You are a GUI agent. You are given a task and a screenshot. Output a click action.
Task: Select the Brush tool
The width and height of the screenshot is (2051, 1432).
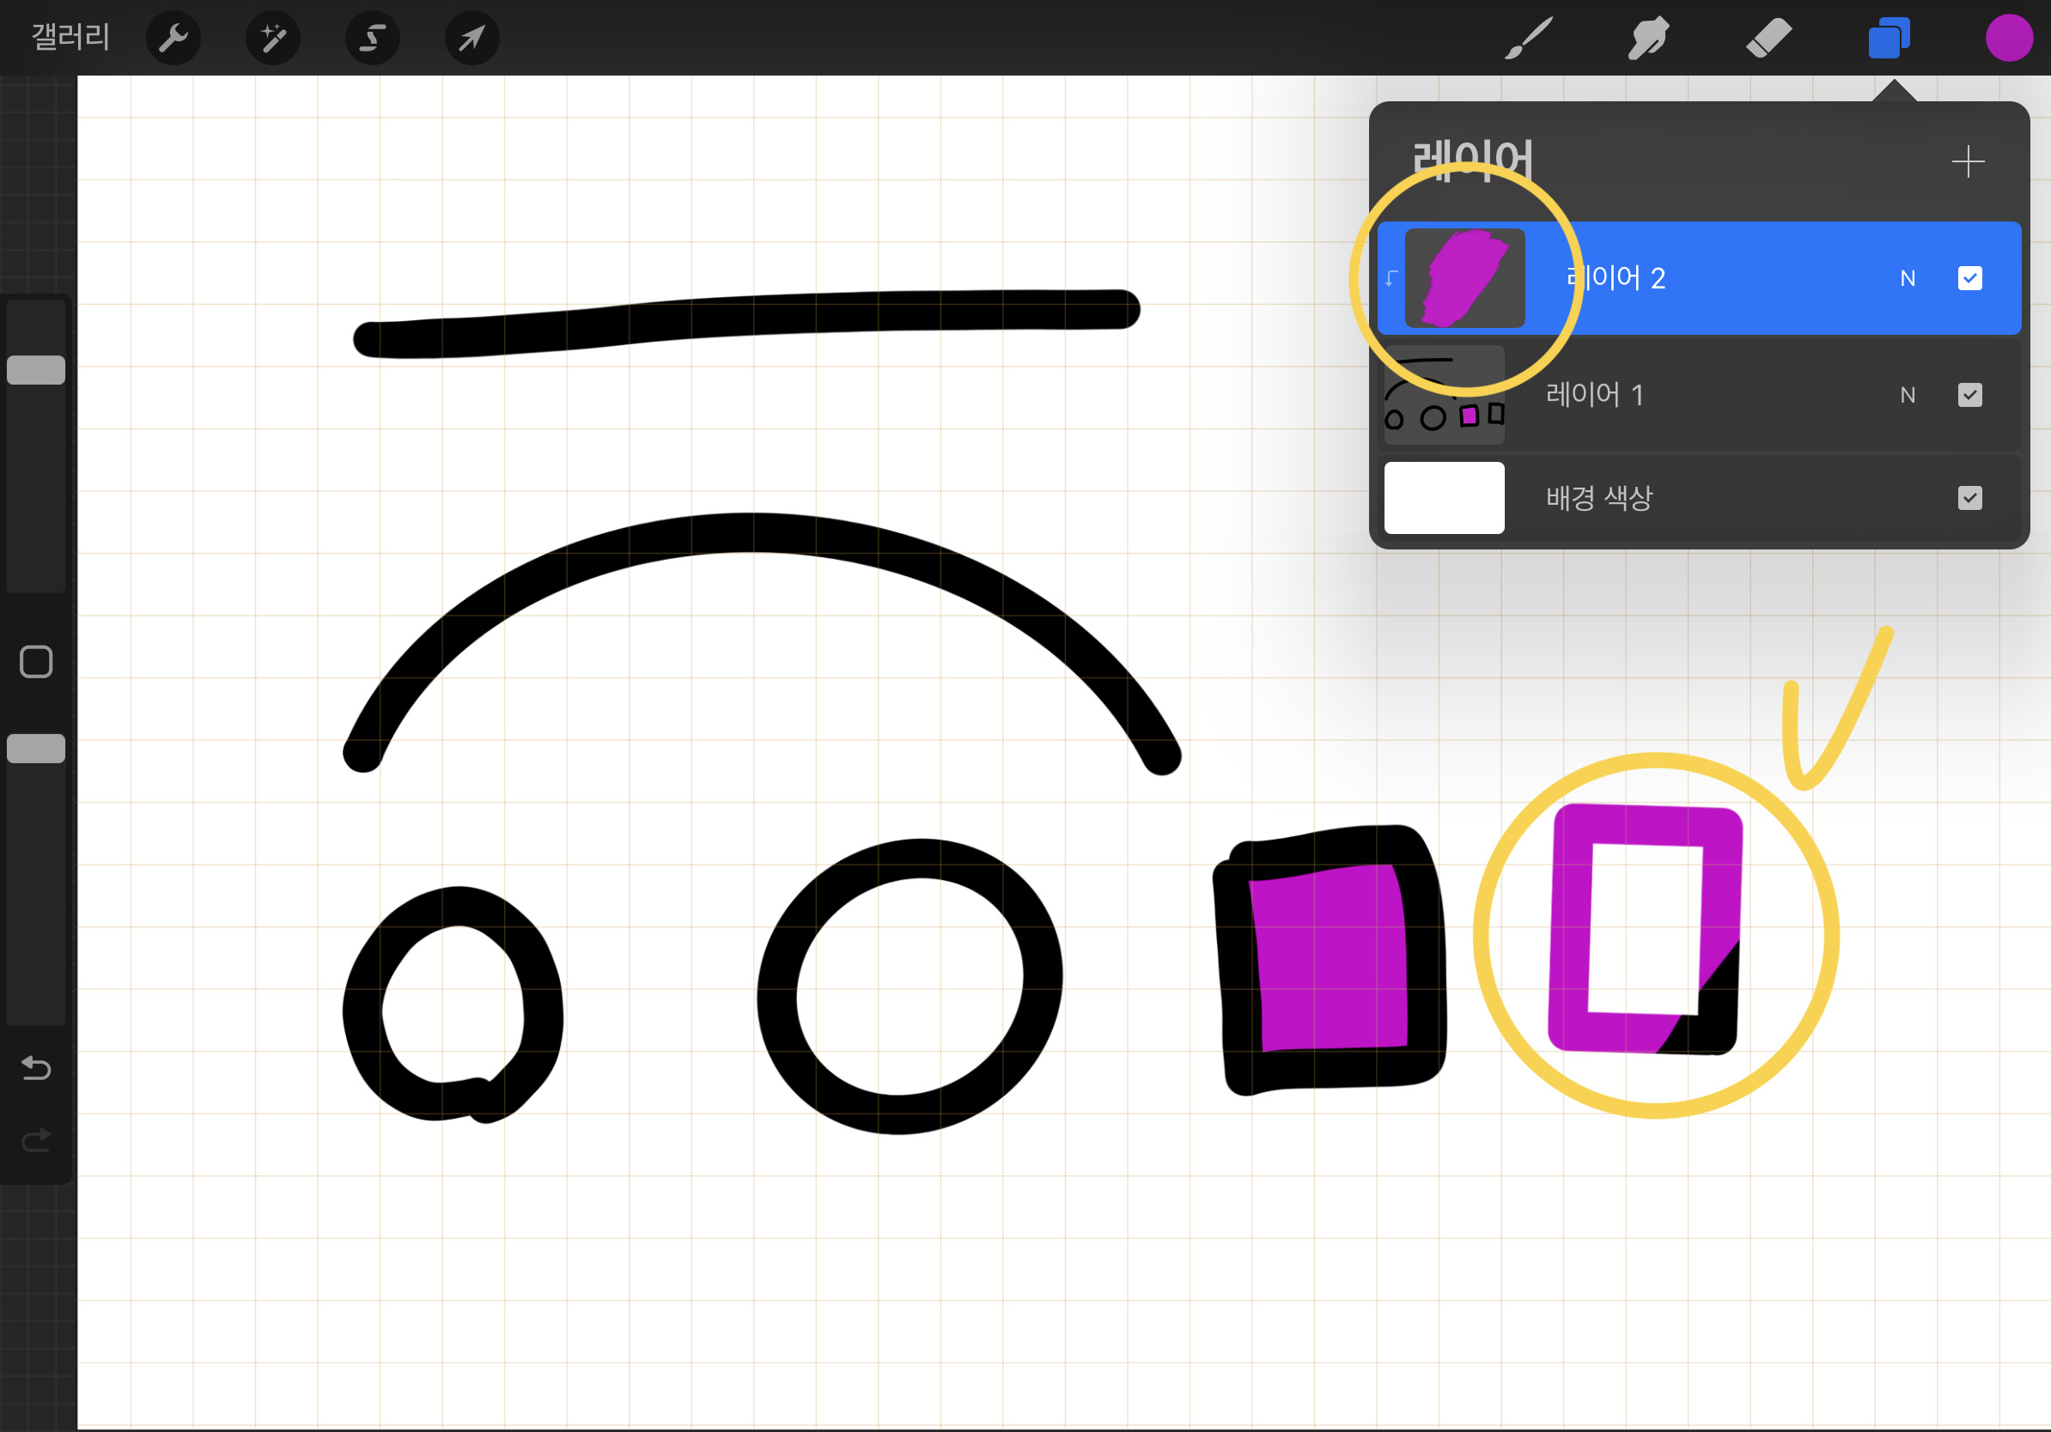click(1529, 39)
